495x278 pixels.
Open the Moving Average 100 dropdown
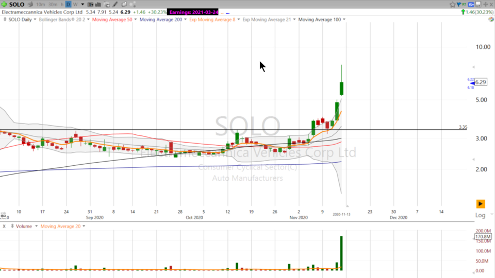[x=344, y=20]
